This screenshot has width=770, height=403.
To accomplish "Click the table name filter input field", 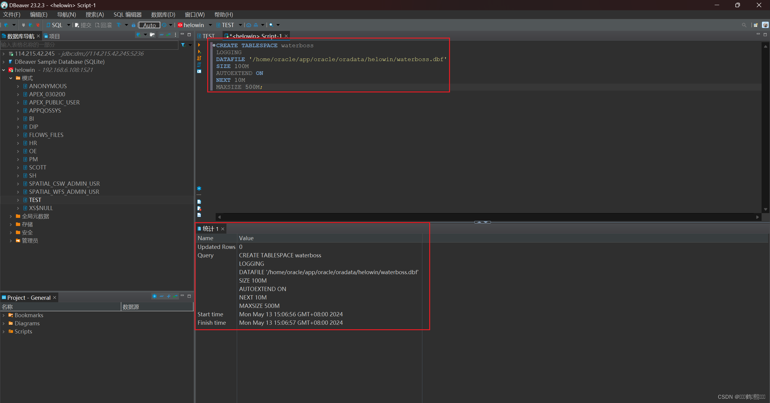I will click(89, 45).
